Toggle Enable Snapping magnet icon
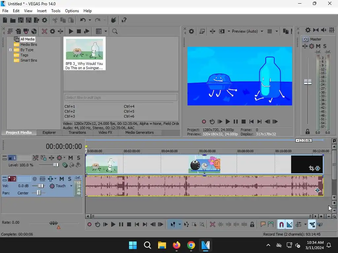 click(281, 225)
